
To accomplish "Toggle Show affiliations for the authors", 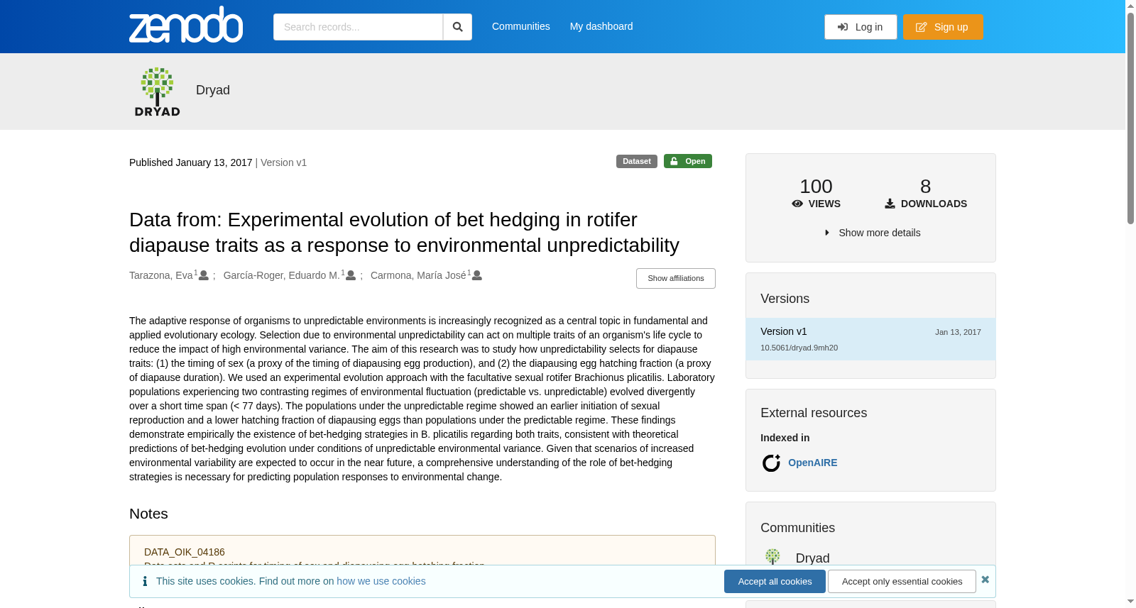I will (676, 278).
